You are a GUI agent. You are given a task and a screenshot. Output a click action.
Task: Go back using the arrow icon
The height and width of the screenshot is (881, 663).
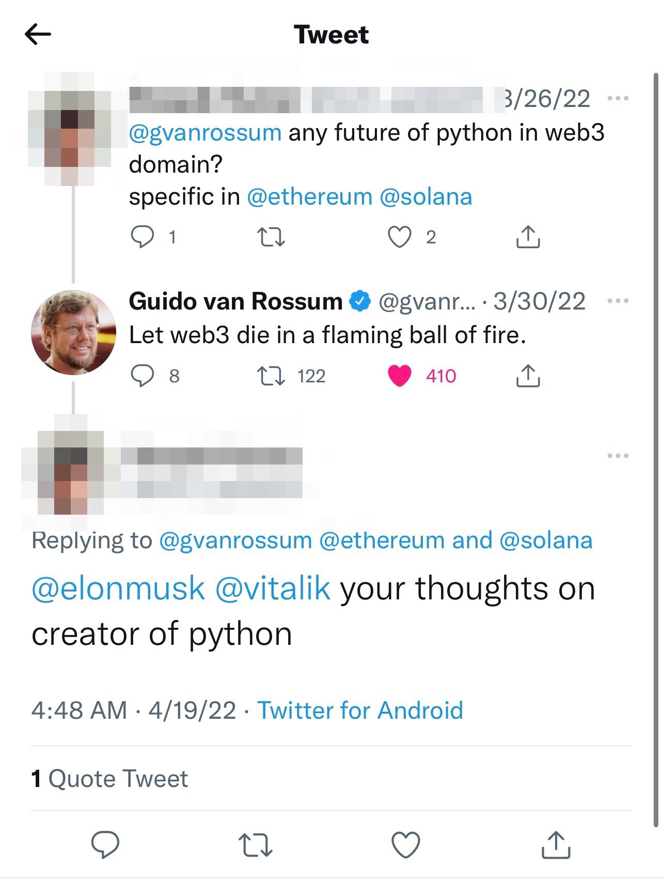[38, 35]
